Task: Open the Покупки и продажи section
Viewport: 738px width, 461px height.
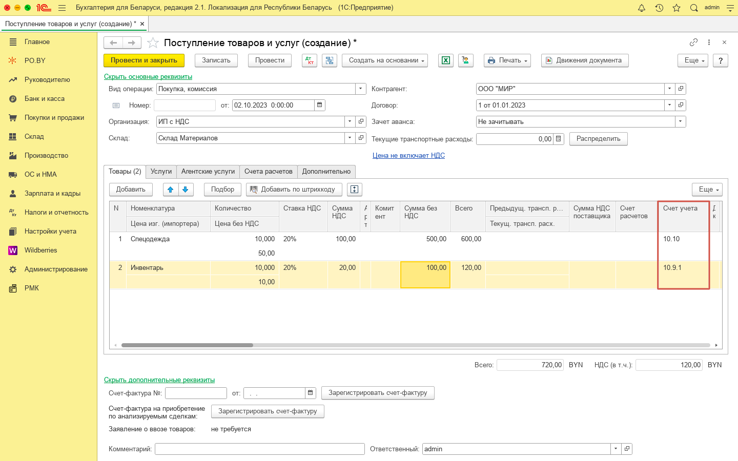Action: tap(49, 117)
